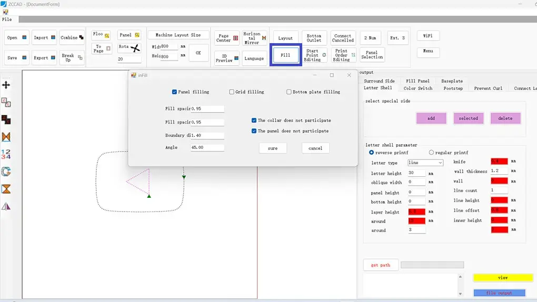Click the Floo zoom button
This screenshot has height=302, width=537.
(x=101, y=35)
